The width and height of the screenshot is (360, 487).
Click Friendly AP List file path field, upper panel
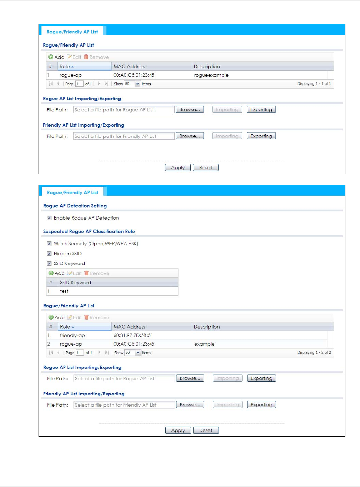[x=124, y=136]
